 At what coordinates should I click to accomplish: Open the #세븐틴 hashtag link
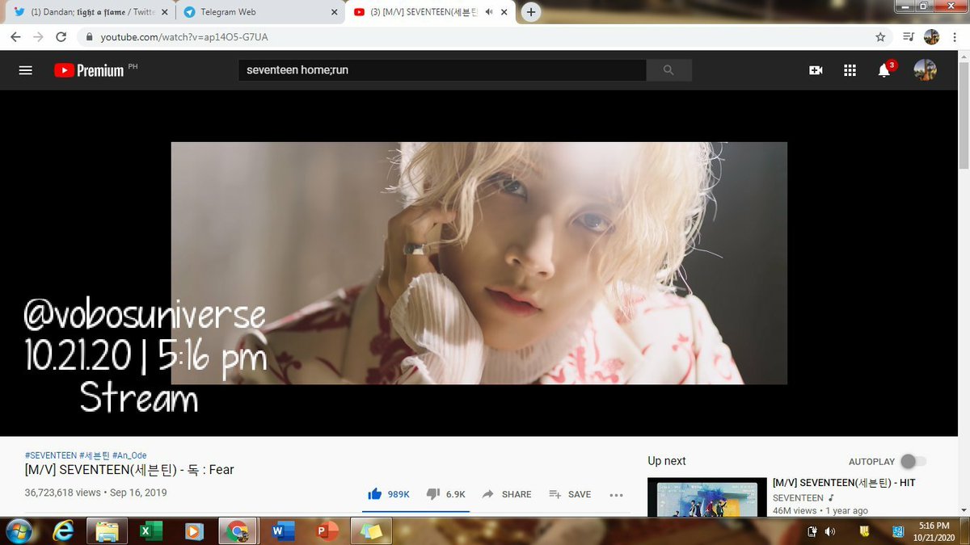click(x=95, y=455)
